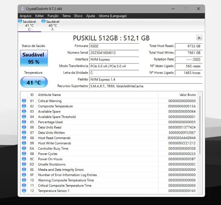This screenshot has width=221, height=205.
Task: Click status orb for Temperature Sensor 1 row
Action: (24, 191)
